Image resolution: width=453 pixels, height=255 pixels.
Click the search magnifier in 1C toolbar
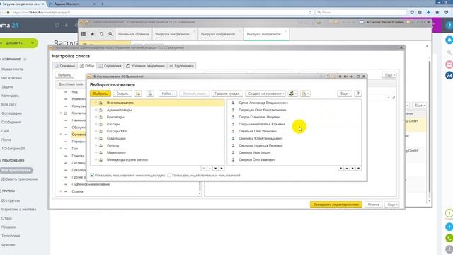(x=110, y=34)
